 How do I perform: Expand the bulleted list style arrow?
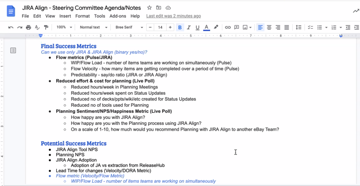tap(326, 27)
